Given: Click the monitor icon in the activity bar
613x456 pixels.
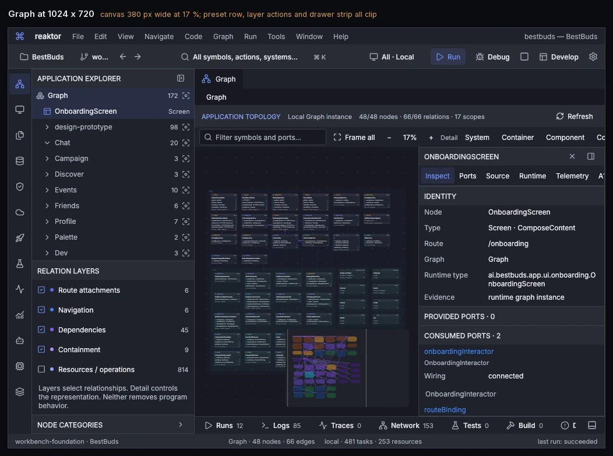Looking at the screenshot, I should (20, 110).
